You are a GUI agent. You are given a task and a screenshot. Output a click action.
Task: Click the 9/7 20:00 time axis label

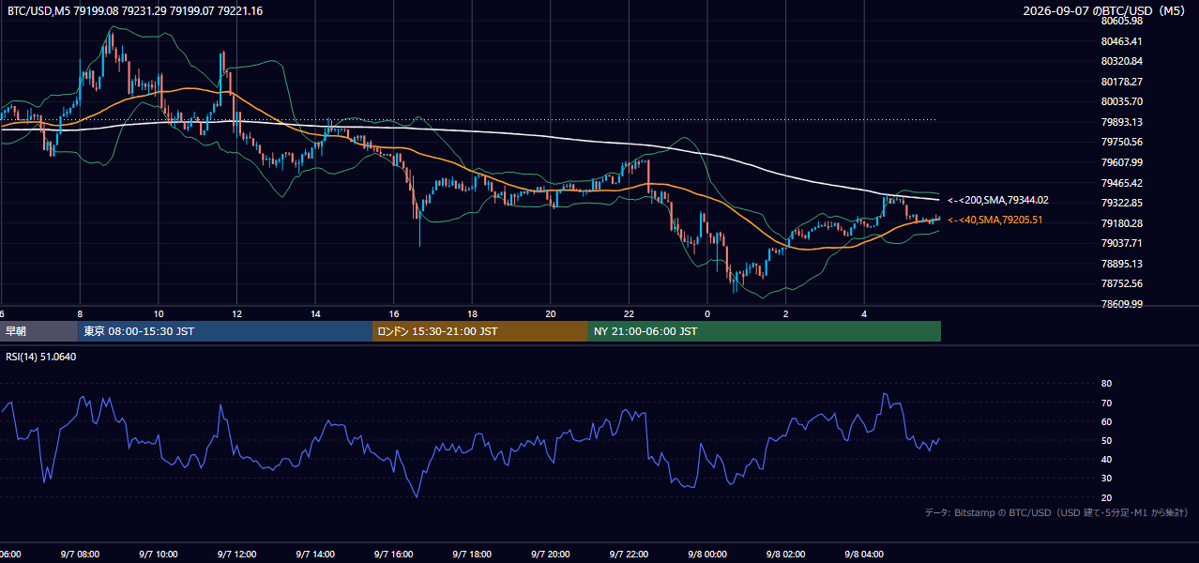pos(551,555)
